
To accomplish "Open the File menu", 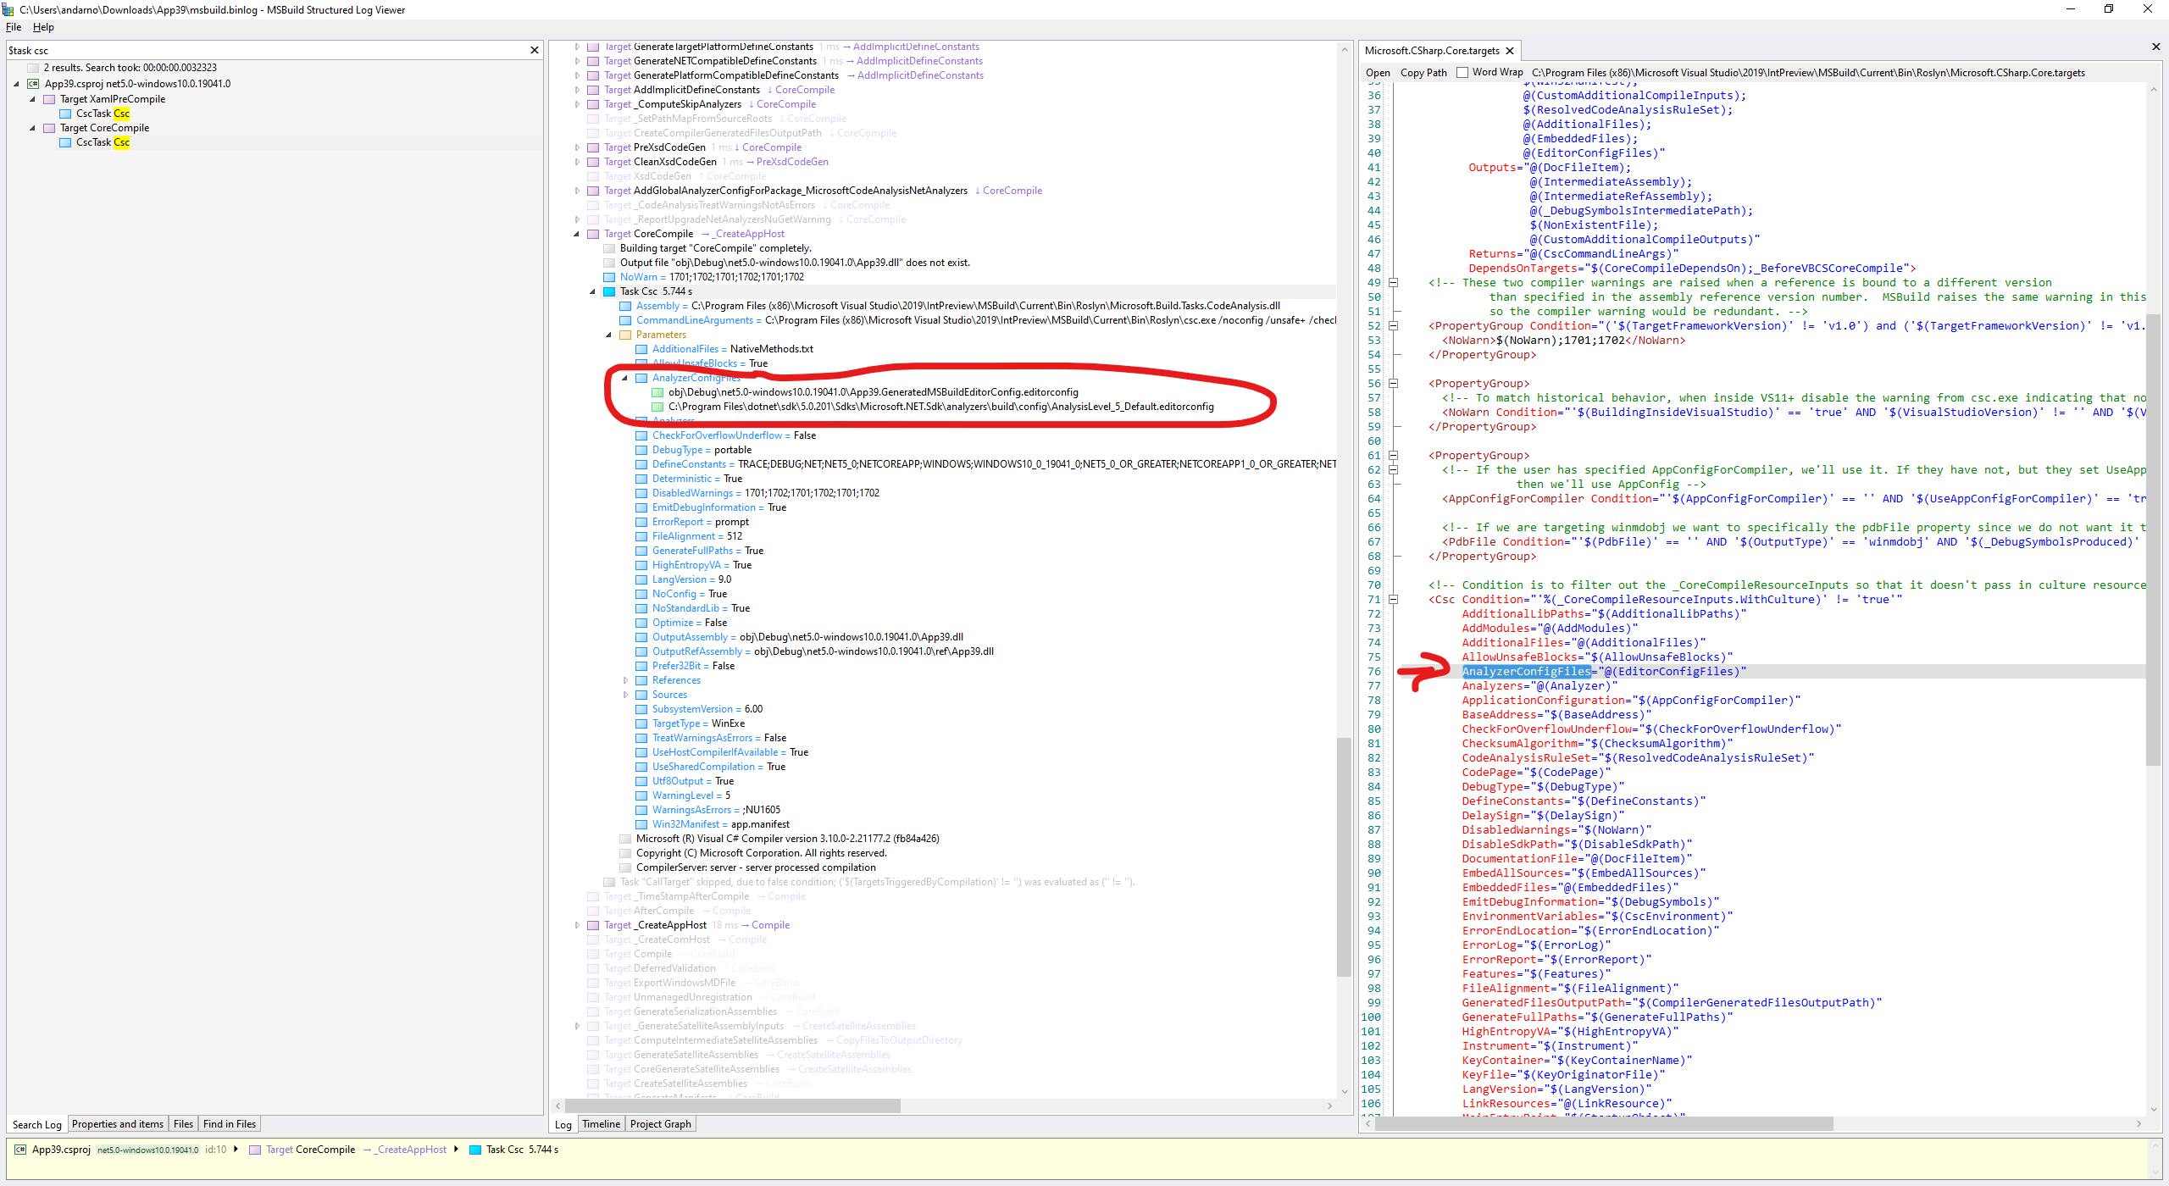I will point(14,27).
